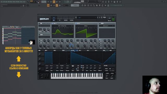This screenshot has height=94, width=167.
Task: Open the FL Studio OPTIONS menu
Action: click(17, 2)
